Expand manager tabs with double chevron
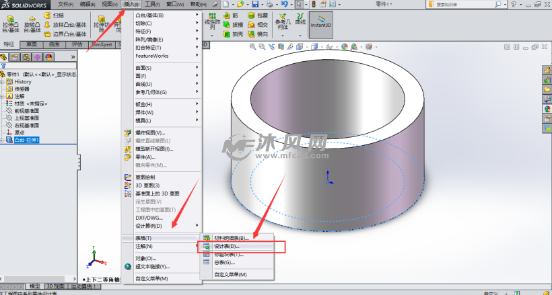The height and width of the screenshot is (295, 552). click(x=73, y=57)
